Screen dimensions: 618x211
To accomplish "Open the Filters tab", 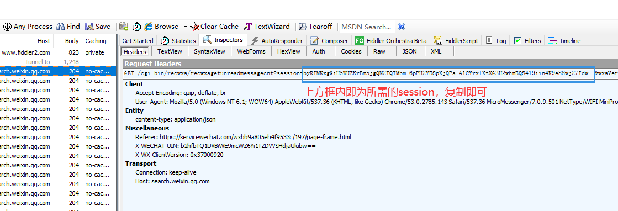I will [527, 41].
